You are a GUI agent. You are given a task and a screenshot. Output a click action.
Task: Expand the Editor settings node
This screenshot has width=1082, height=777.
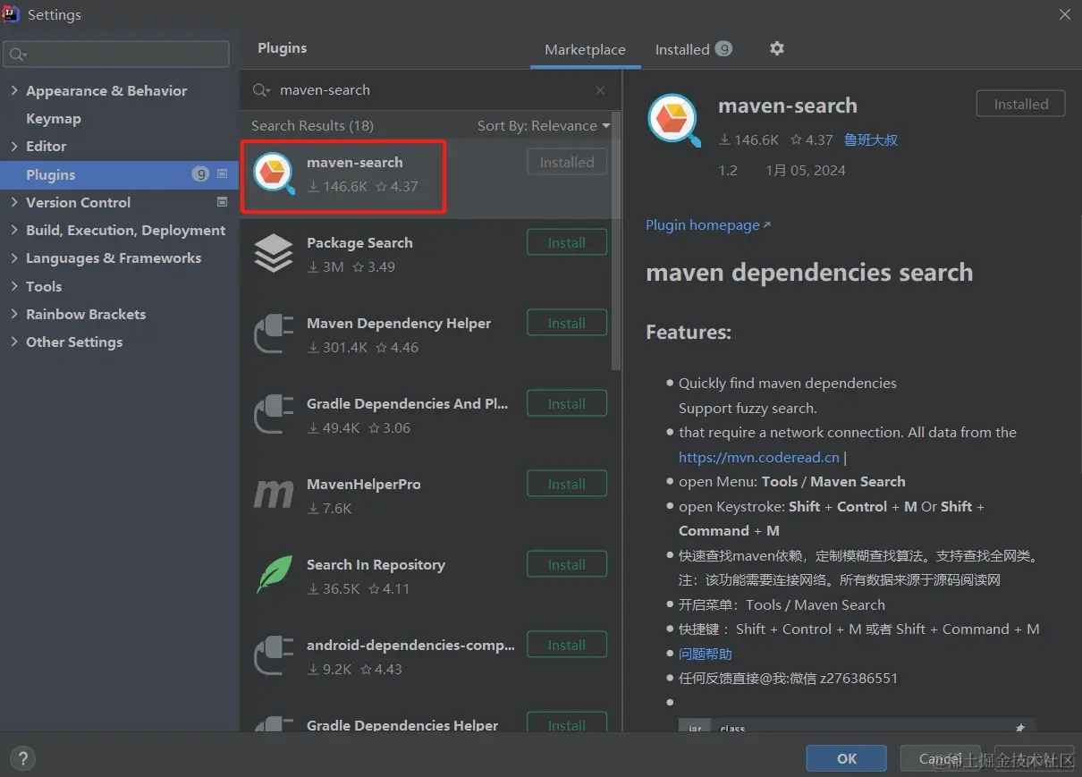14,146
